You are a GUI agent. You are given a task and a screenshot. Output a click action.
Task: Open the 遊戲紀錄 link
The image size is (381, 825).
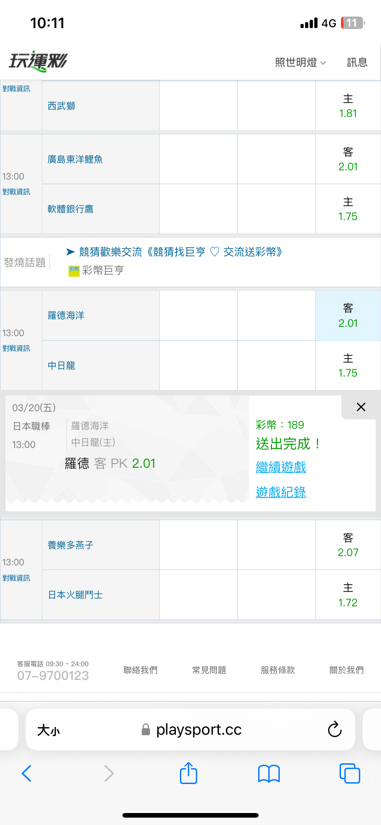point(281,493)
